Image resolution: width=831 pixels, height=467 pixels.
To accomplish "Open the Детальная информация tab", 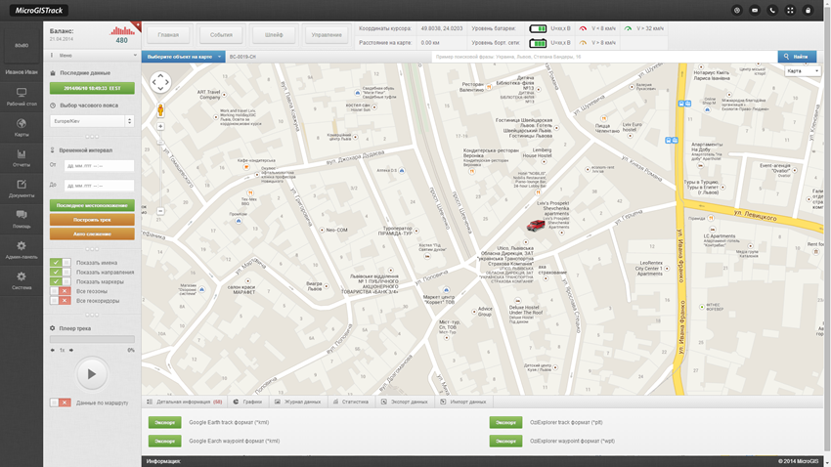I will pos(185,402).
